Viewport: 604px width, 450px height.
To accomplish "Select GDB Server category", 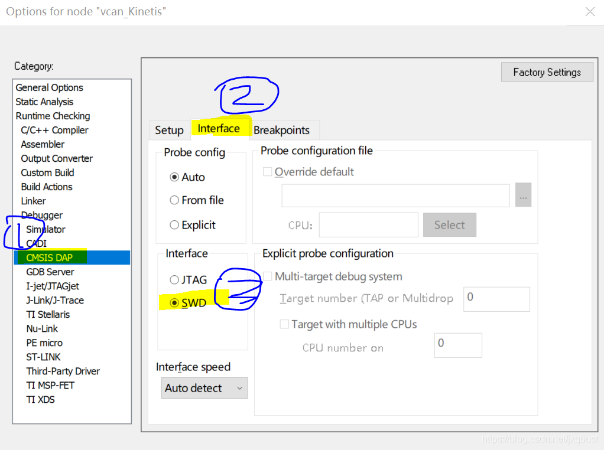I will tap(50, 272).
